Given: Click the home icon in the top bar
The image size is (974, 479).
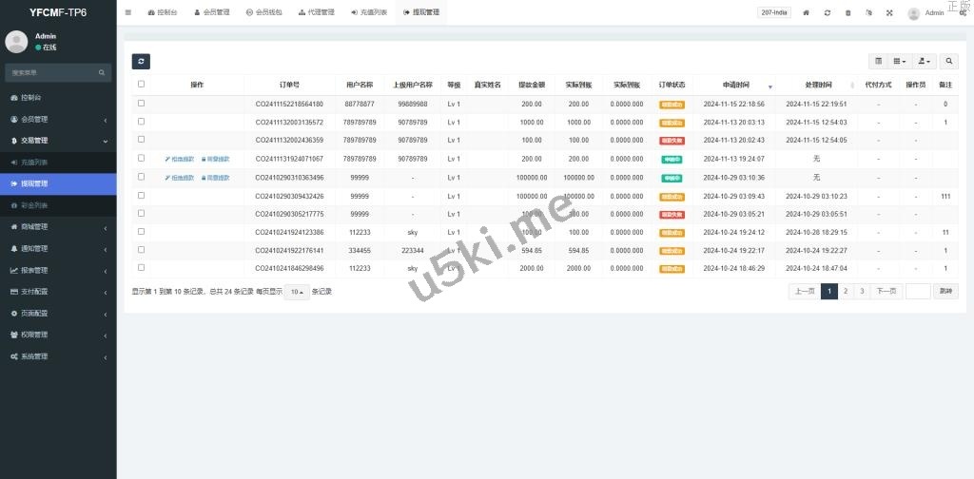Looking at the screenshot, I should coord(807,13).
